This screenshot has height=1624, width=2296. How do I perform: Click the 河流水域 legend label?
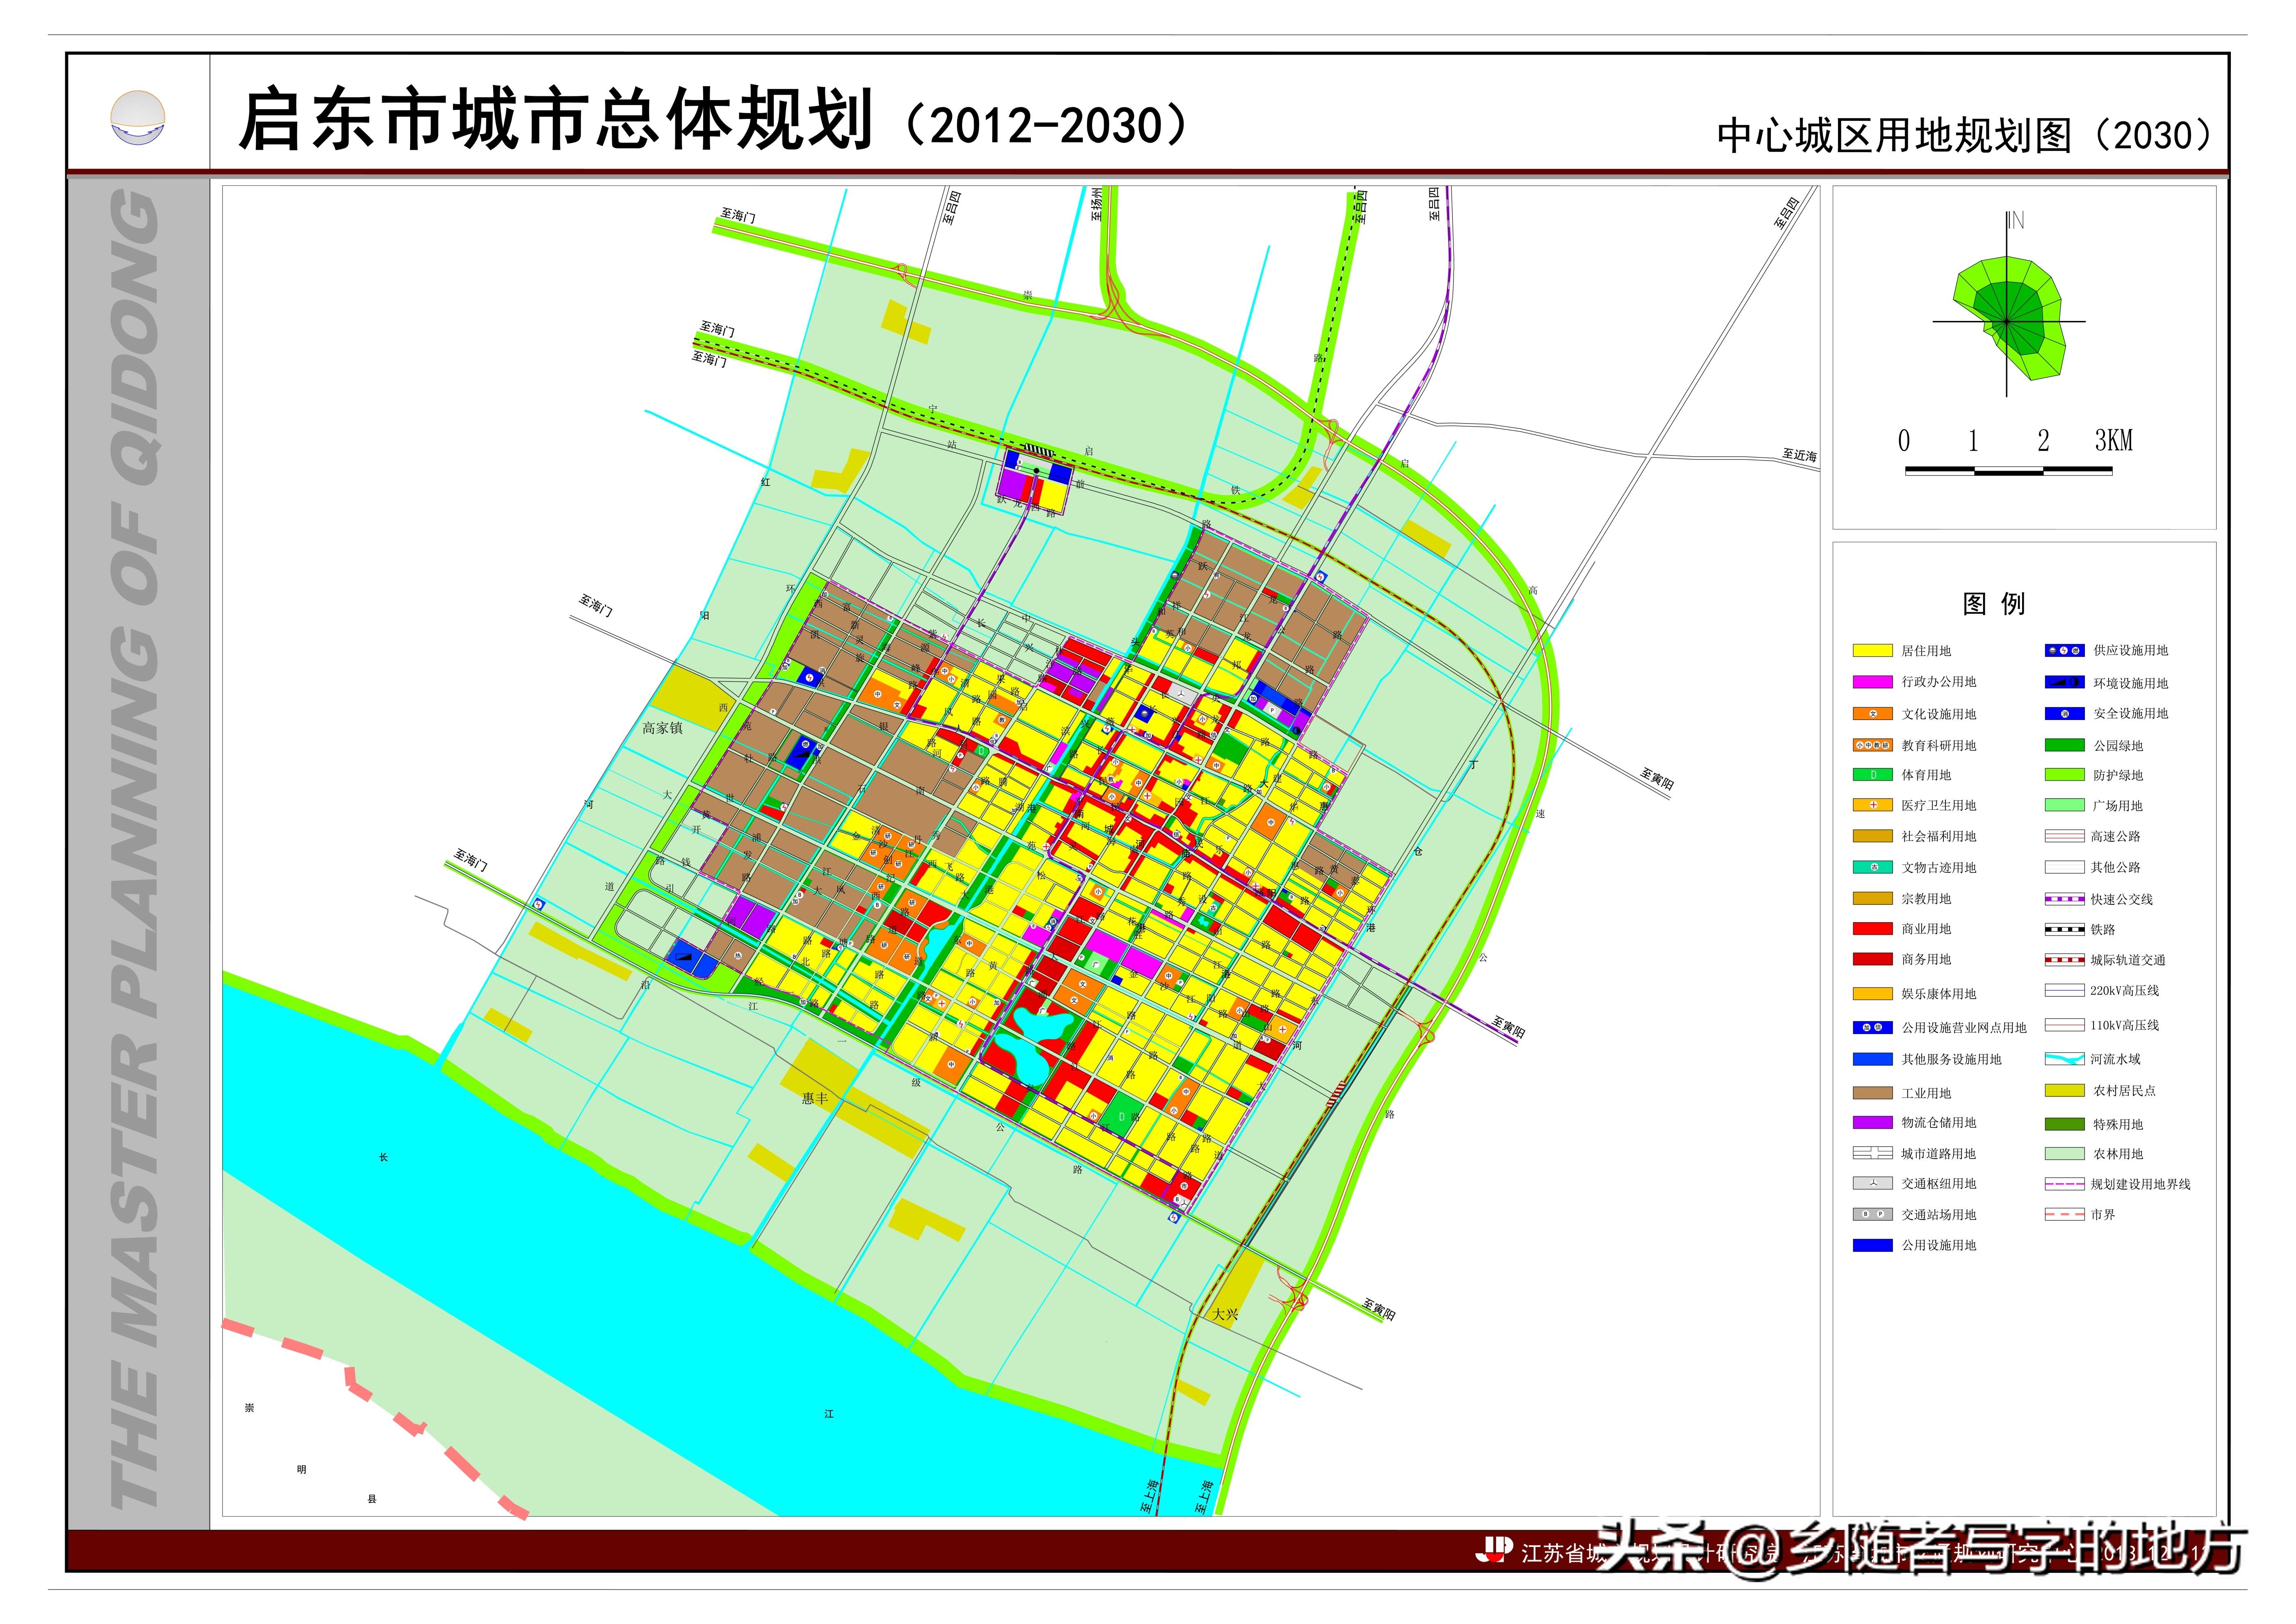(x=2116, y=1059)
